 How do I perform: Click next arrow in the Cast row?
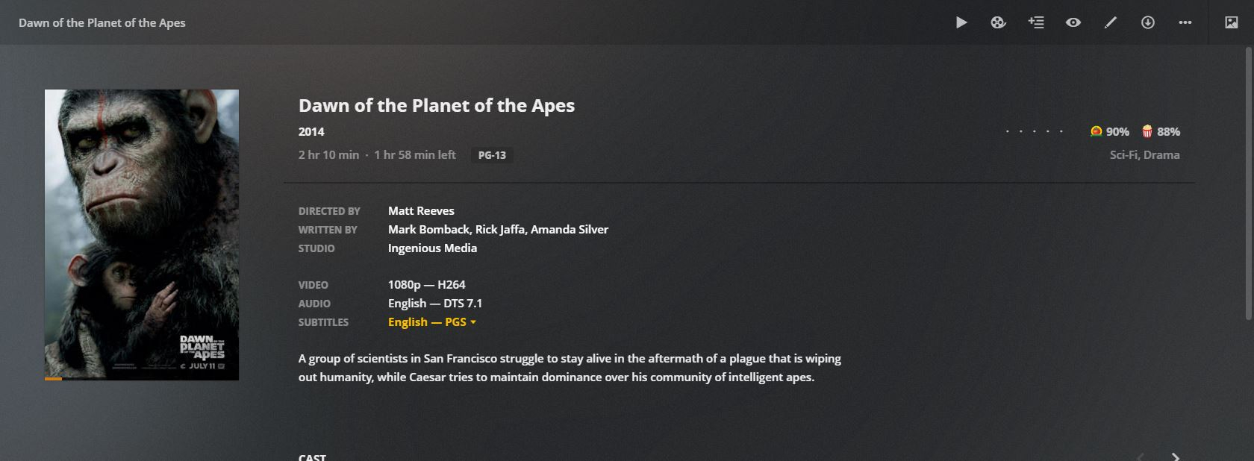[1176, 457]
